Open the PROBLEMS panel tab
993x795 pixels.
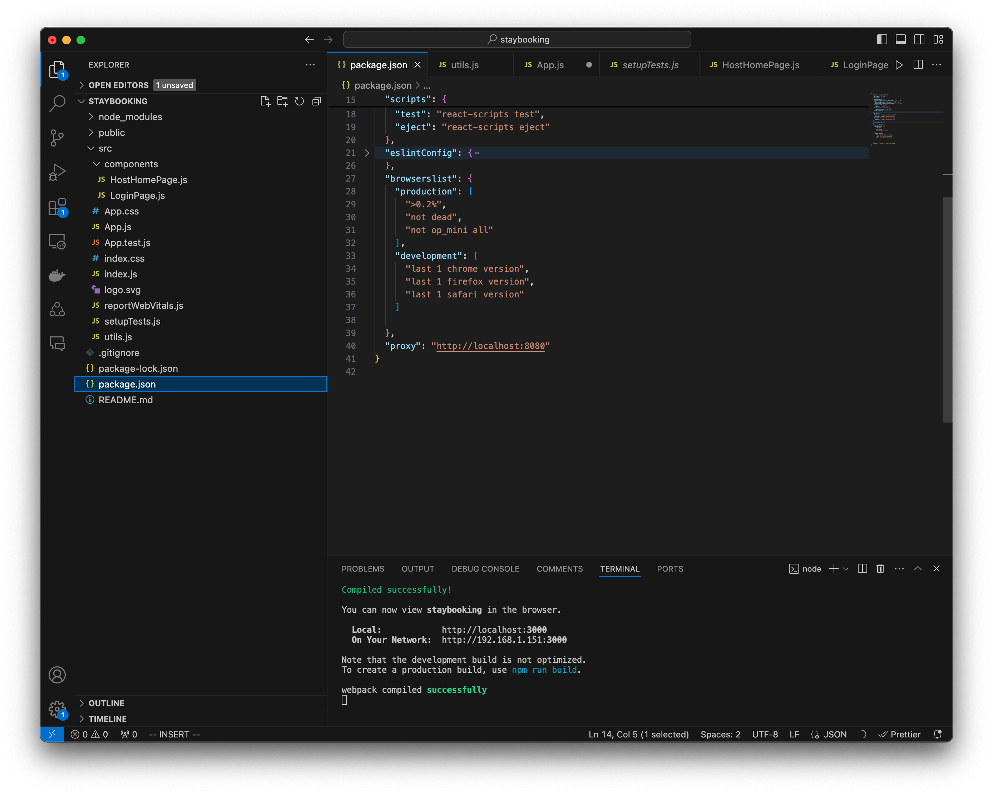pos(363,568)
